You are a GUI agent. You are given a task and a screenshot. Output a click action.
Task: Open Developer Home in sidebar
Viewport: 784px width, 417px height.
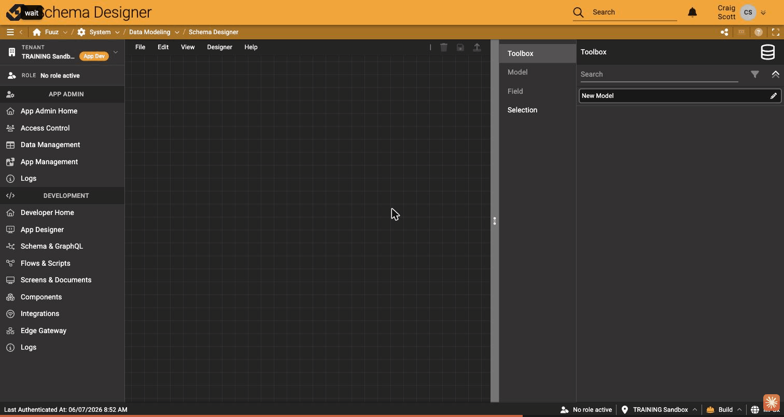coord(62,212)
